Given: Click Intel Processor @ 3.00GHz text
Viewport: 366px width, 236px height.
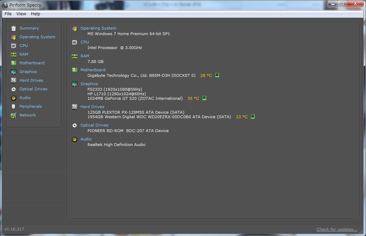Looking at the screenshot, I should (115, 48).
